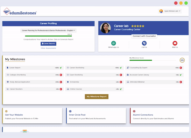Click red cross on Study Abroad Application
Screen dimensions: 191x138
point(61,82)
